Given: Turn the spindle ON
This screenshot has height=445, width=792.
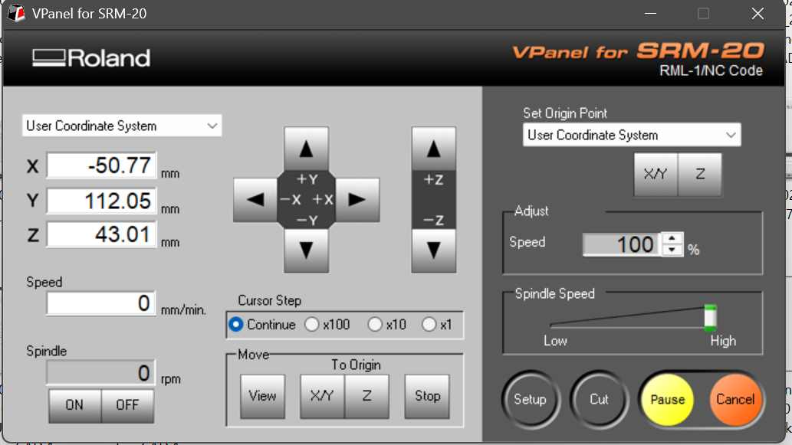Looking at the screenshot, I should tap(75, 405).
